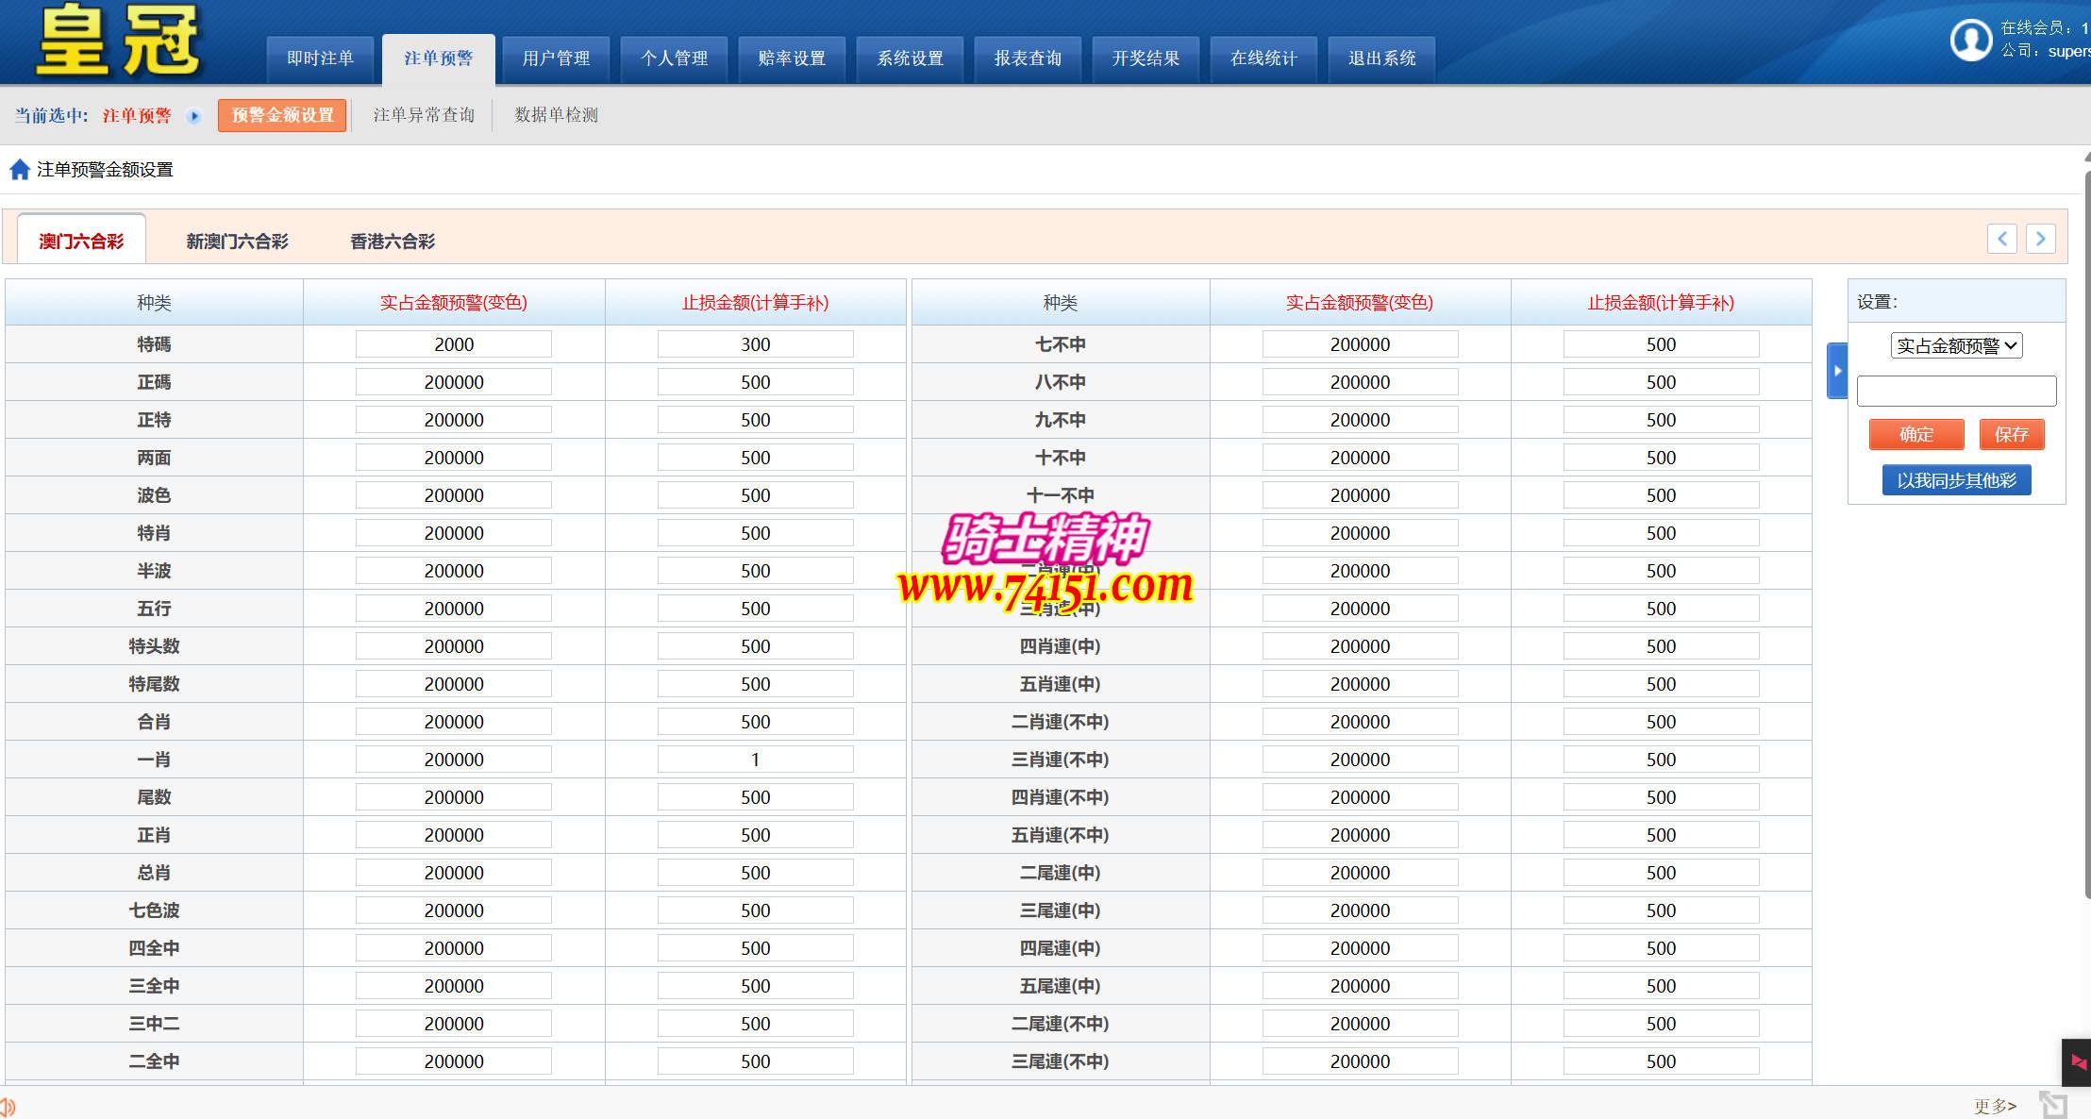Click the speaker icon at bottom left

click(8, 1106)
